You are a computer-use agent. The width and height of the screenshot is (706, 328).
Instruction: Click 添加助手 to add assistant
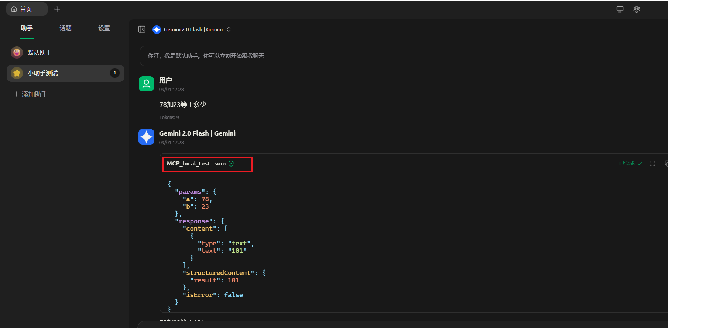click(x=31, y=94)
